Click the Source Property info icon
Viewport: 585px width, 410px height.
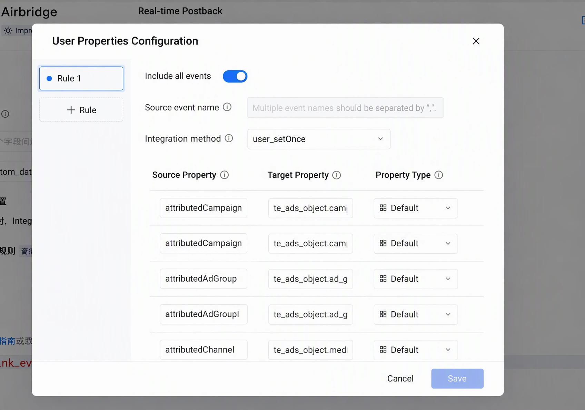coord(224,175)
